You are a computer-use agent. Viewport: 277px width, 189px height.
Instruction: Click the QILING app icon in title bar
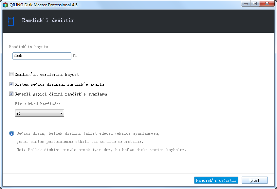(5, 5)
